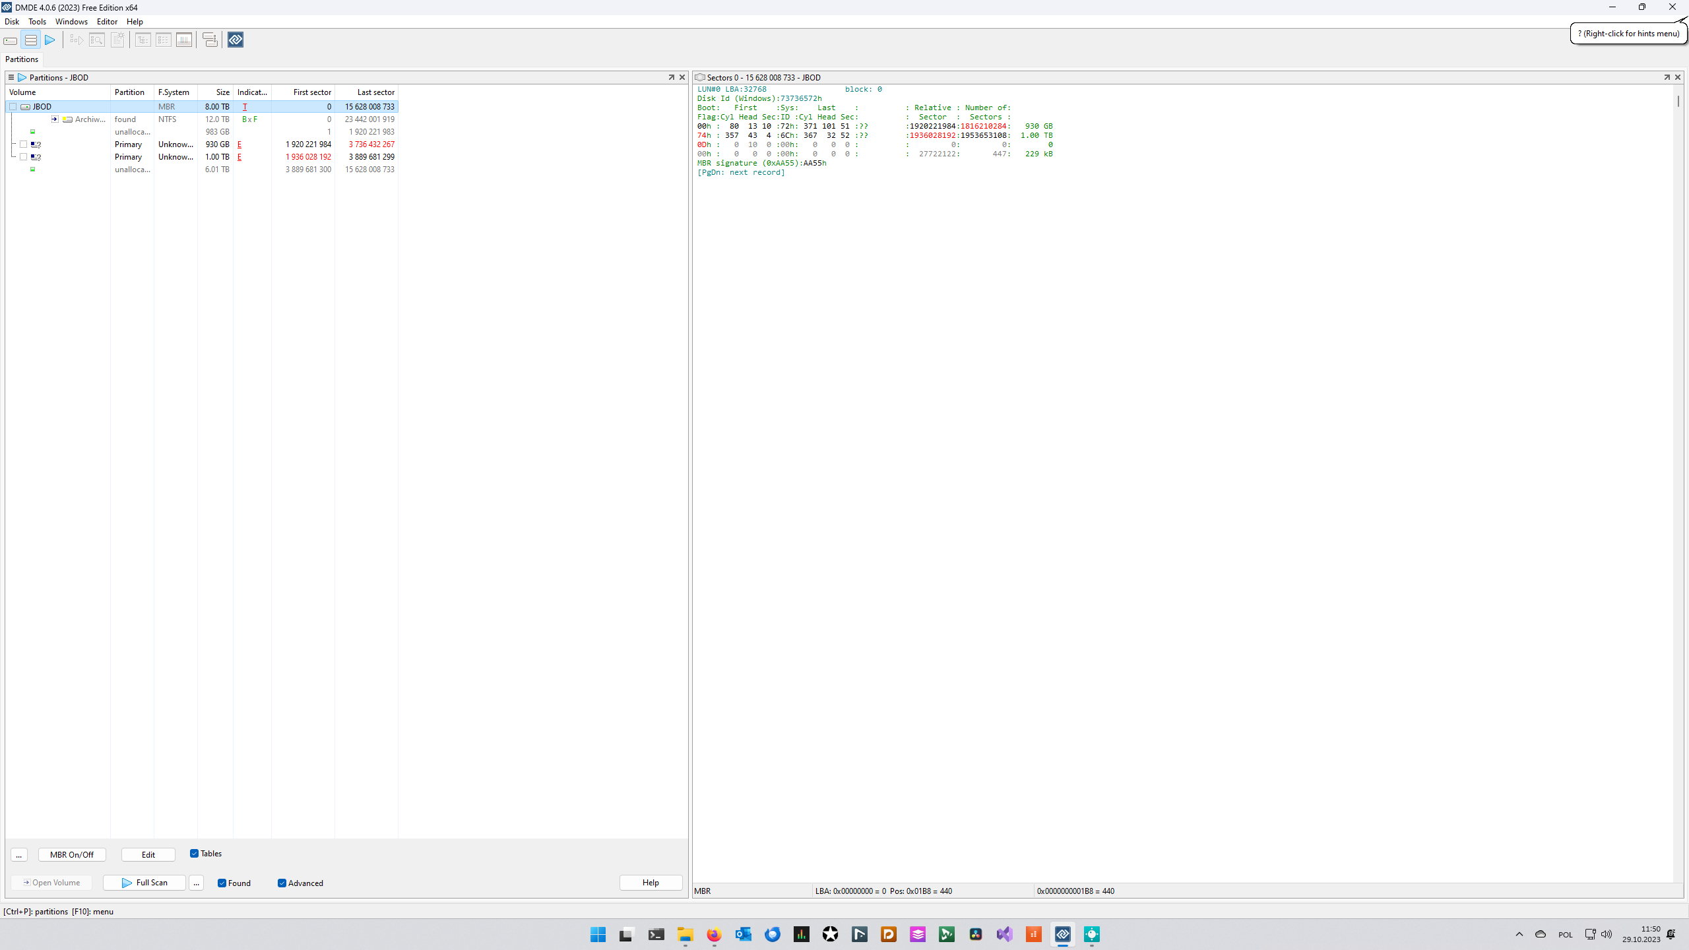
Task: Toggle checkbox of 930 GB Primary partition
Action: coord(23,144)
